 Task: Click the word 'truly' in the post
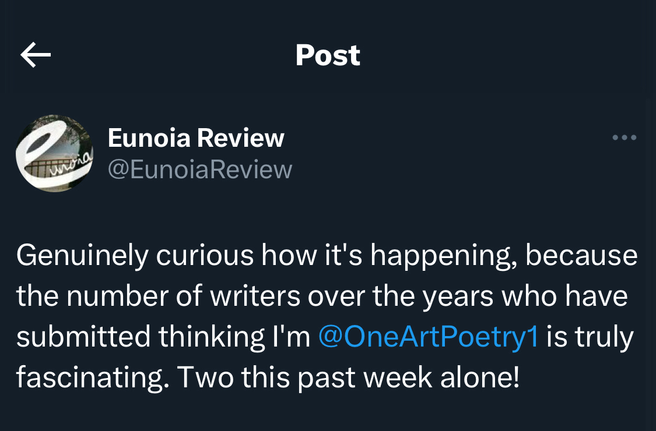pyautogui.click(x=605, y=337)
